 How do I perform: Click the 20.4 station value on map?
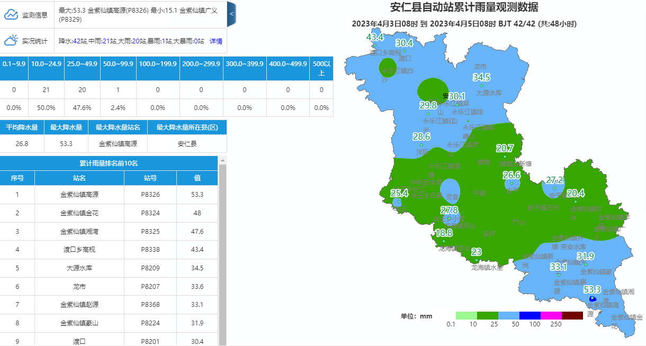point(576,193)
